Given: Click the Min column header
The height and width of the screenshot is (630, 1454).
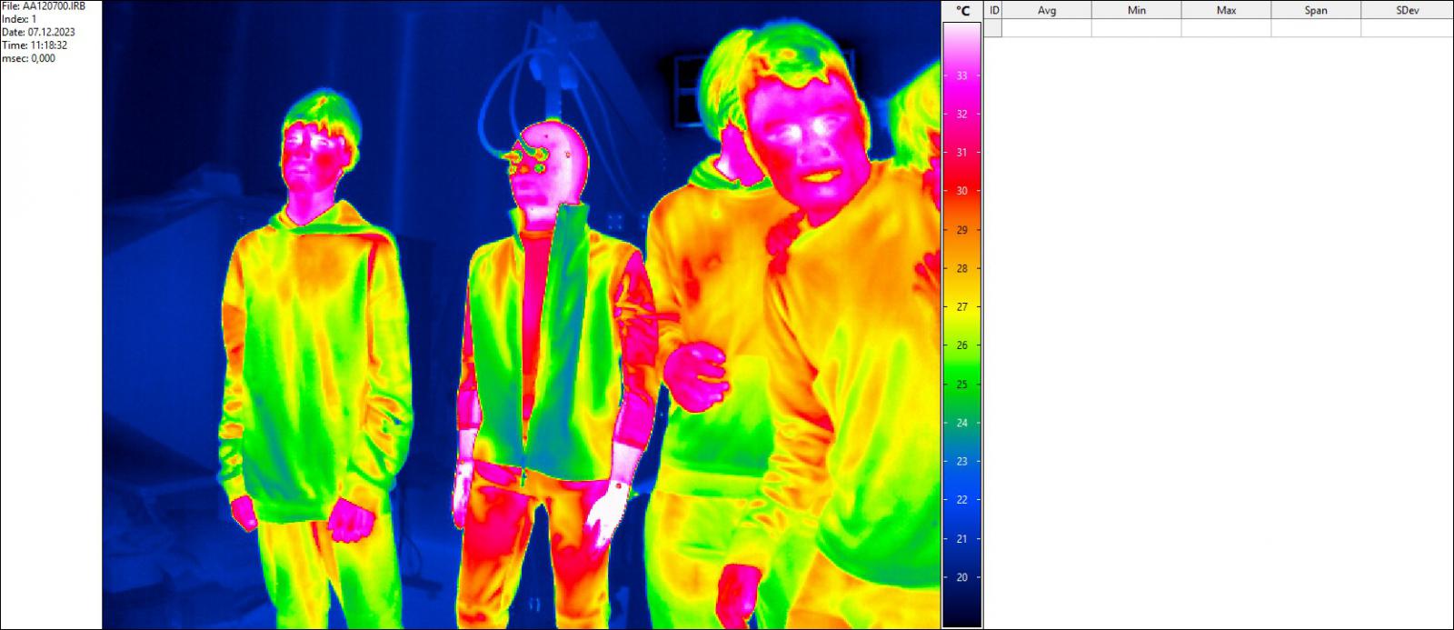Looking at the screenshot, I should coord(1136,10).
